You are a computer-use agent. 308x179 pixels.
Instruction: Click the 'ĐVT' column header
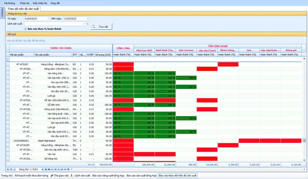[x=75, y=55]
